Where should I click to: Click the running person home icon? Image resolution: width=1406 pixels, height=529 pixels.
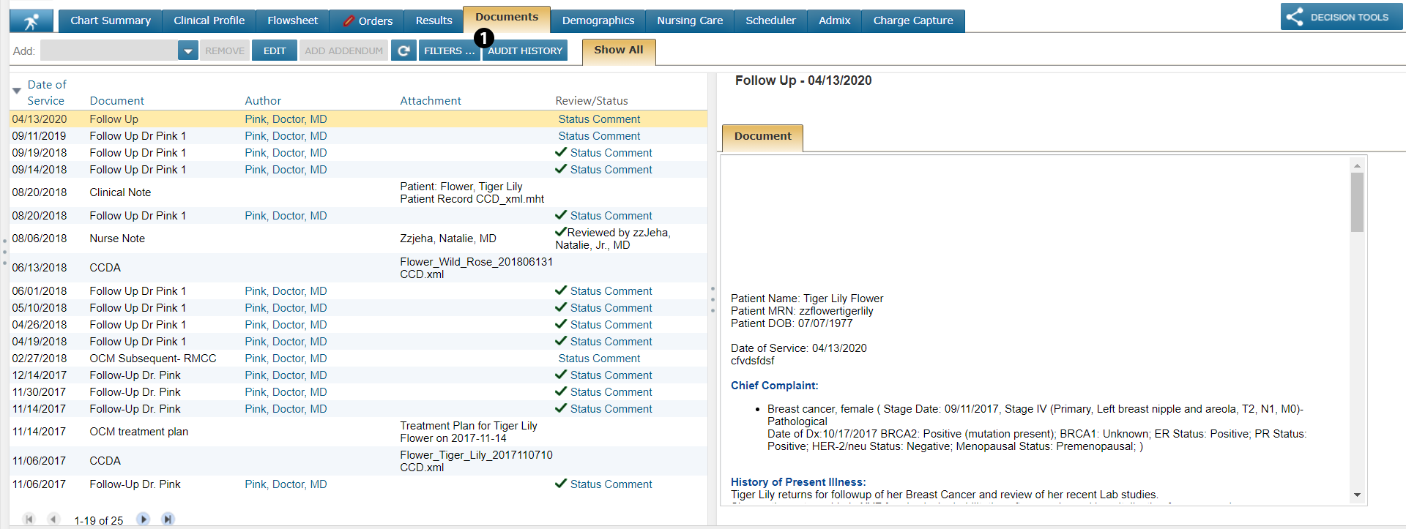tap(31, 21)
